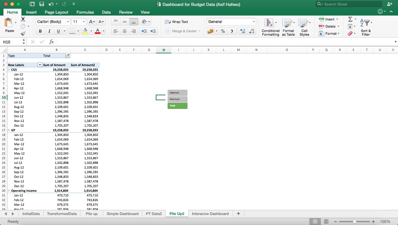Image resolution: width=398 pixels, height=225 pixels.
Task: Collapse the CGS group in the pivot table
Action: click(x=9, y=70)
